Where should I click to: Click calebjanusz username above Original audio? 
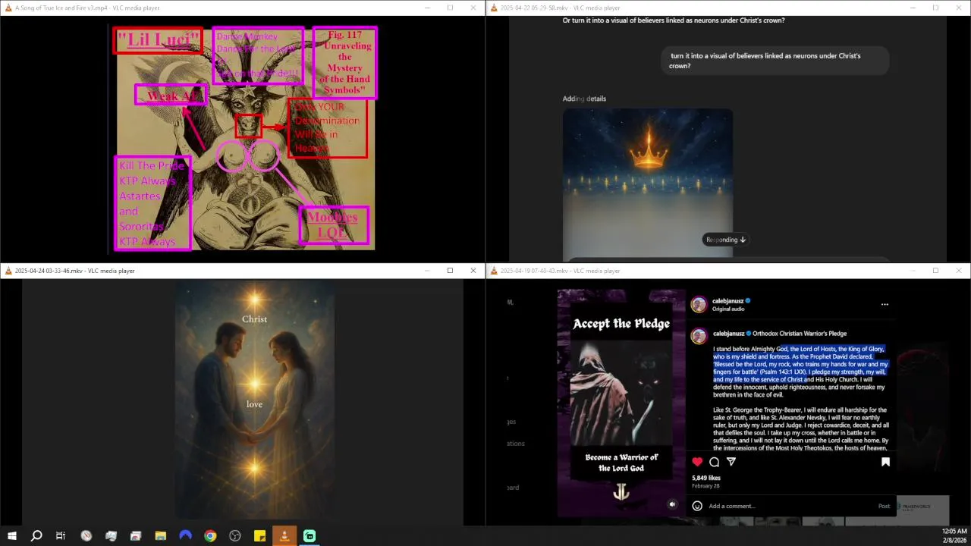(728, 301)
